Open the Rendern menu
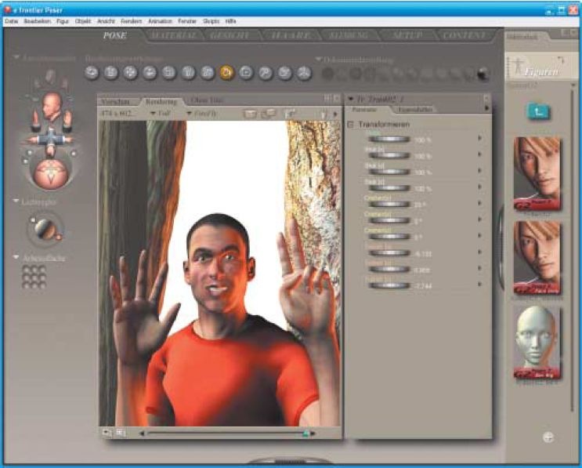The image size is (582, 468). [131, 21]
